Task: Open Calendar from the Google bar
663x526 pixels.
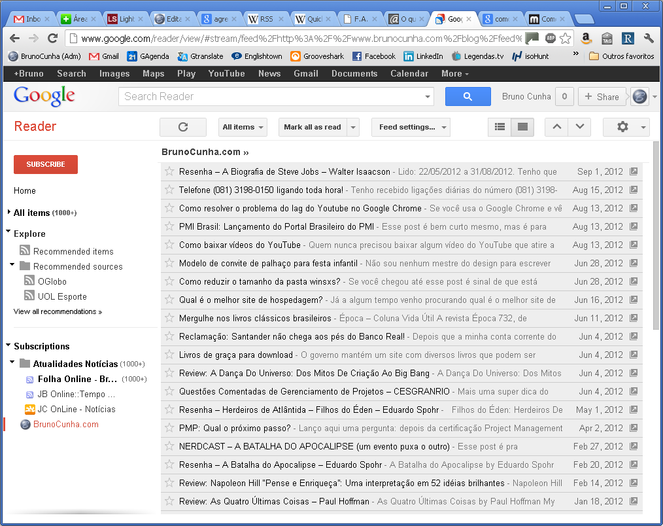Action: coord(409,74)
